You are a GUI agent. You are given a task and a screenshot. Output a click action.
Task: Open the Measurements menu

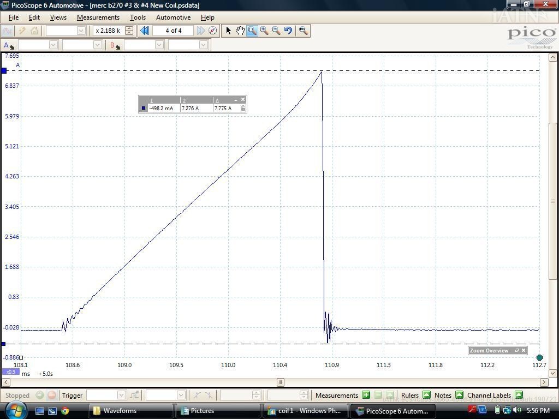98,17
